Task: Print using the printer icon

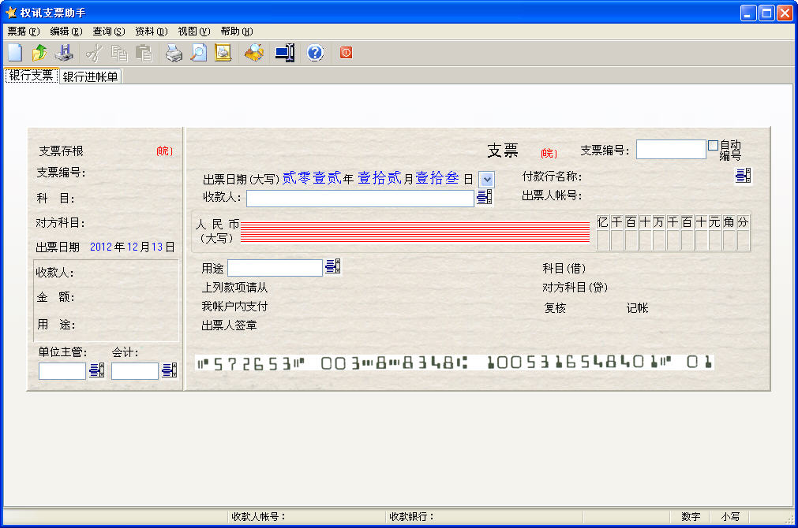Action: click(x=174, y=53)
